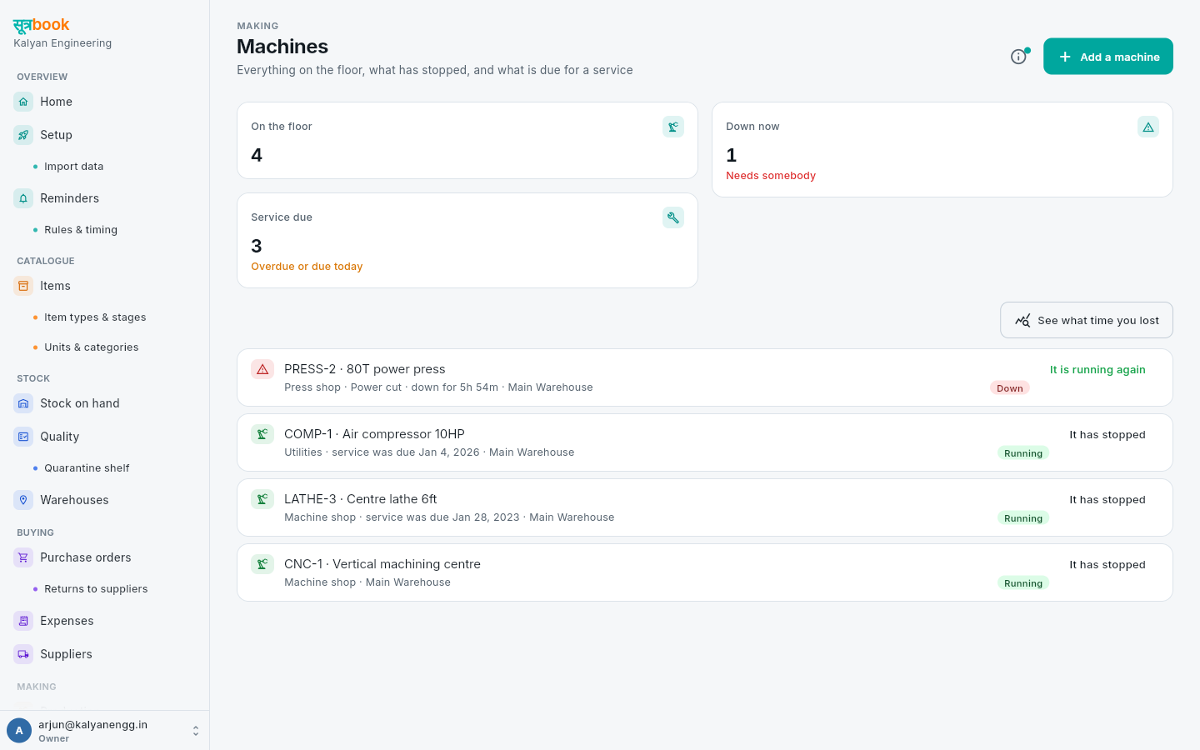Click the Running badge on COMP-1
Viewport: 1200px width, 750px height.
point(1023,453)
